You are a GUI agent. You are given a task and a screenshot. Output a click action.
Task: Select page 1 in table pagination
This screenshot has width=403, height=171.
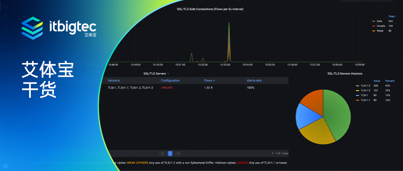pyautogui.click(x=170, y=154)
